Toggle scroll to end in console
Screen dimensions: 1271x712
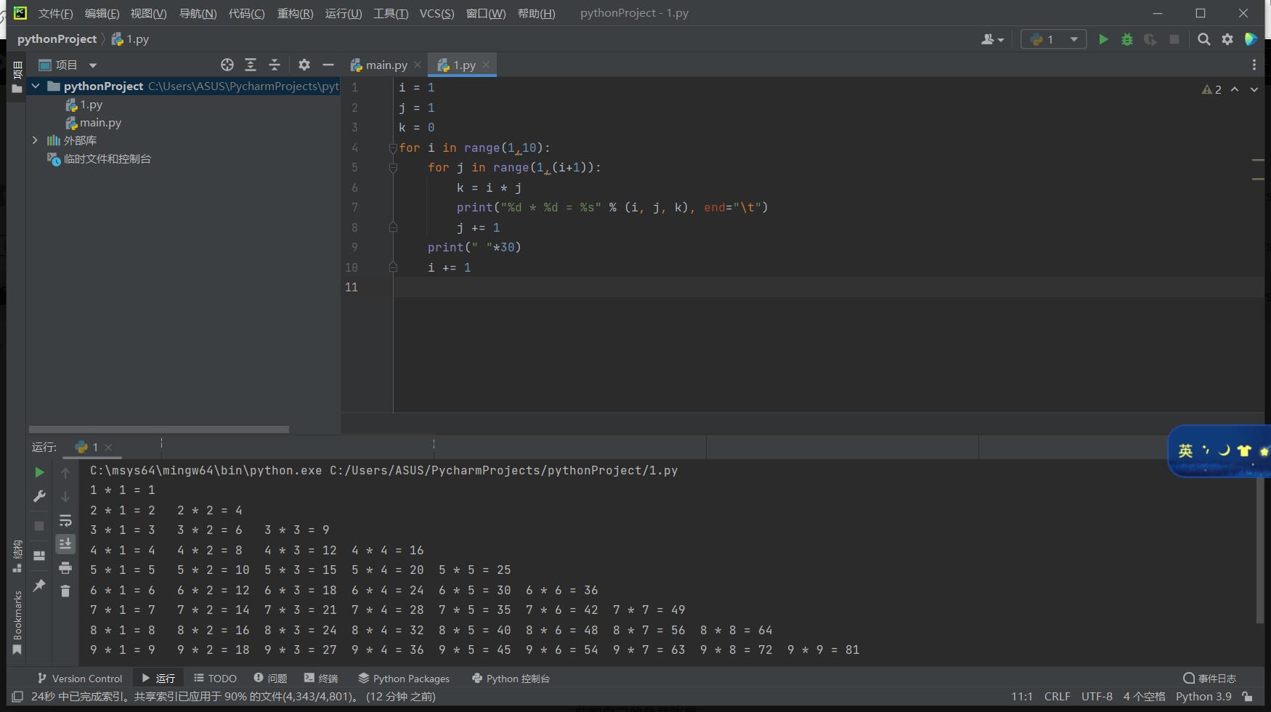click(x=65, y=543)
